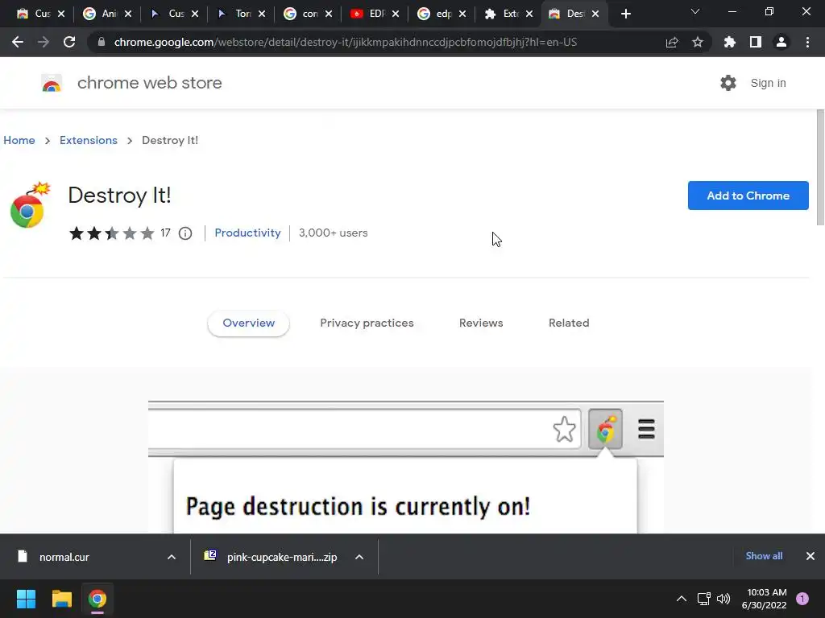Bookmark this page with the star icon
Viewport: 825px width, 618px height.
coord(698,42)
